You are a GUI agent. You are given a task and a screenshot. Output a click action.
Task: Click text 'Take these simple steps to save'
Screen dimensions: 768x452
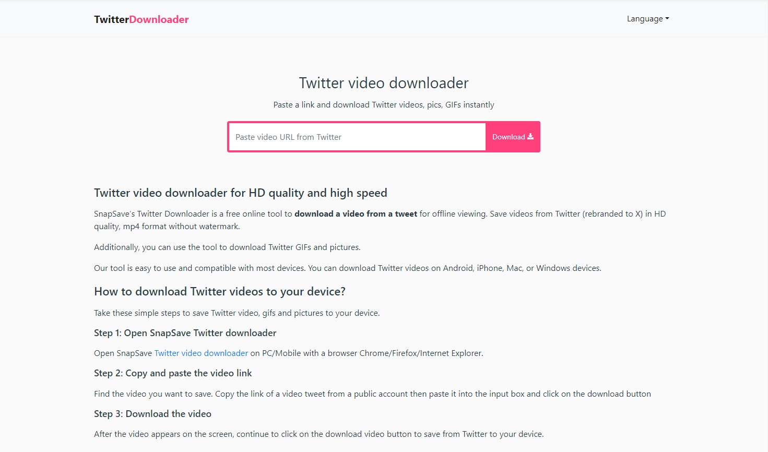click(x=237, y=313)
